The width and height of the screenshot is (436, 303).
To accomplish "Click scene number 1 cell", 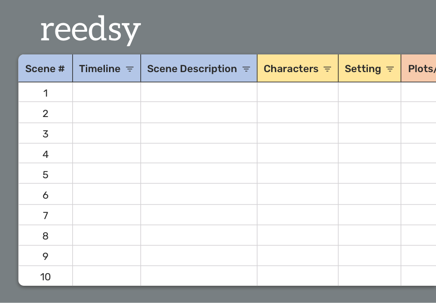I will point(45,93).
